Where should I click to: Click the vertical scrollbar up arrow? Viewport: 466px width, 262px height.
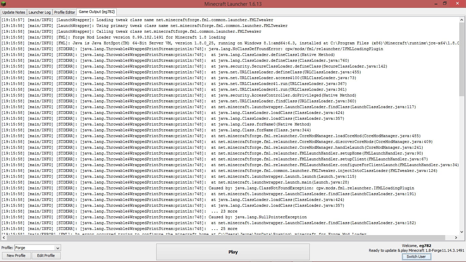(x=462, y=20)
